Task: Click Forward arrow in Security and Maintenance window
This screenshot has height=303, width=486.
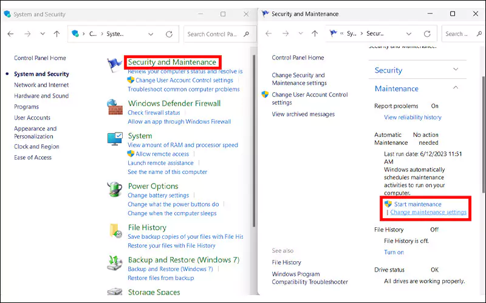Action: [286, 33]
